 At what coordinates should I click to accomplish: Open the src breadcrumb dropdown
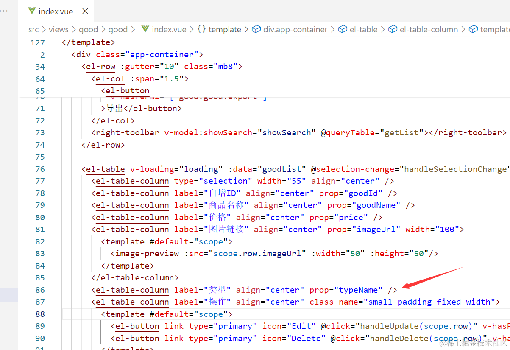33,29
